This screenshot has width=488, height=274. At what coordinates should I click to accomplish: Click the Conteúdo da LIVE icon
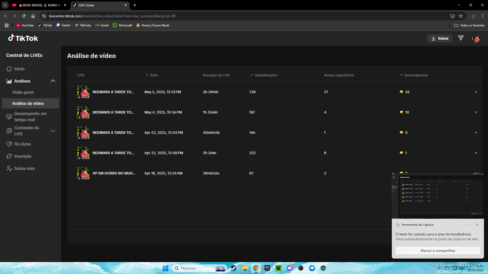[x=9, y=131]
